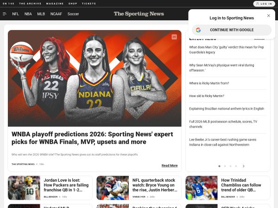Click the Log In button
This screenshot has width=278, height=208.
(x=264, y=4)
